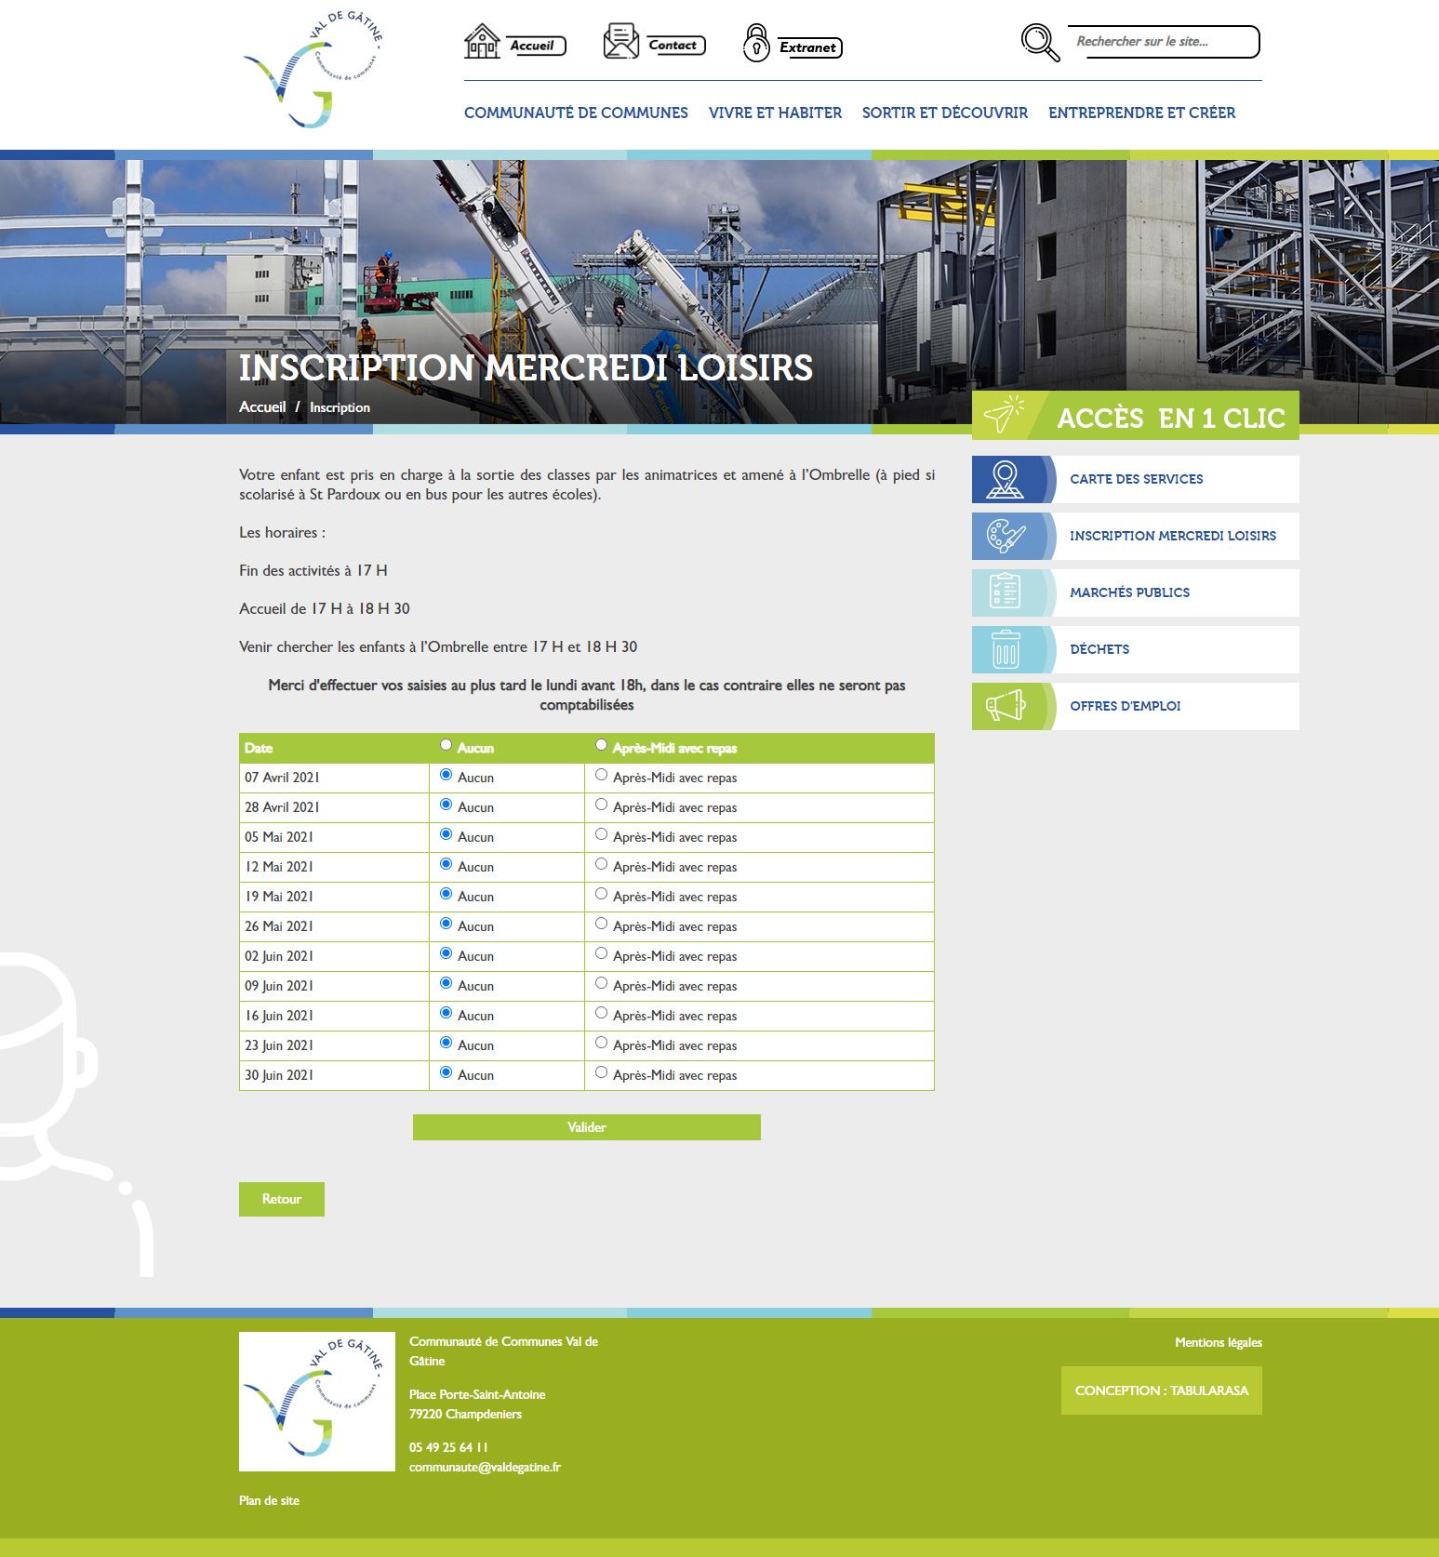The height and width of the screenshot is (1557, 1439).
Task: Click the envelope Contact icon
Action: pyautogui.click(x=620, y=42)
